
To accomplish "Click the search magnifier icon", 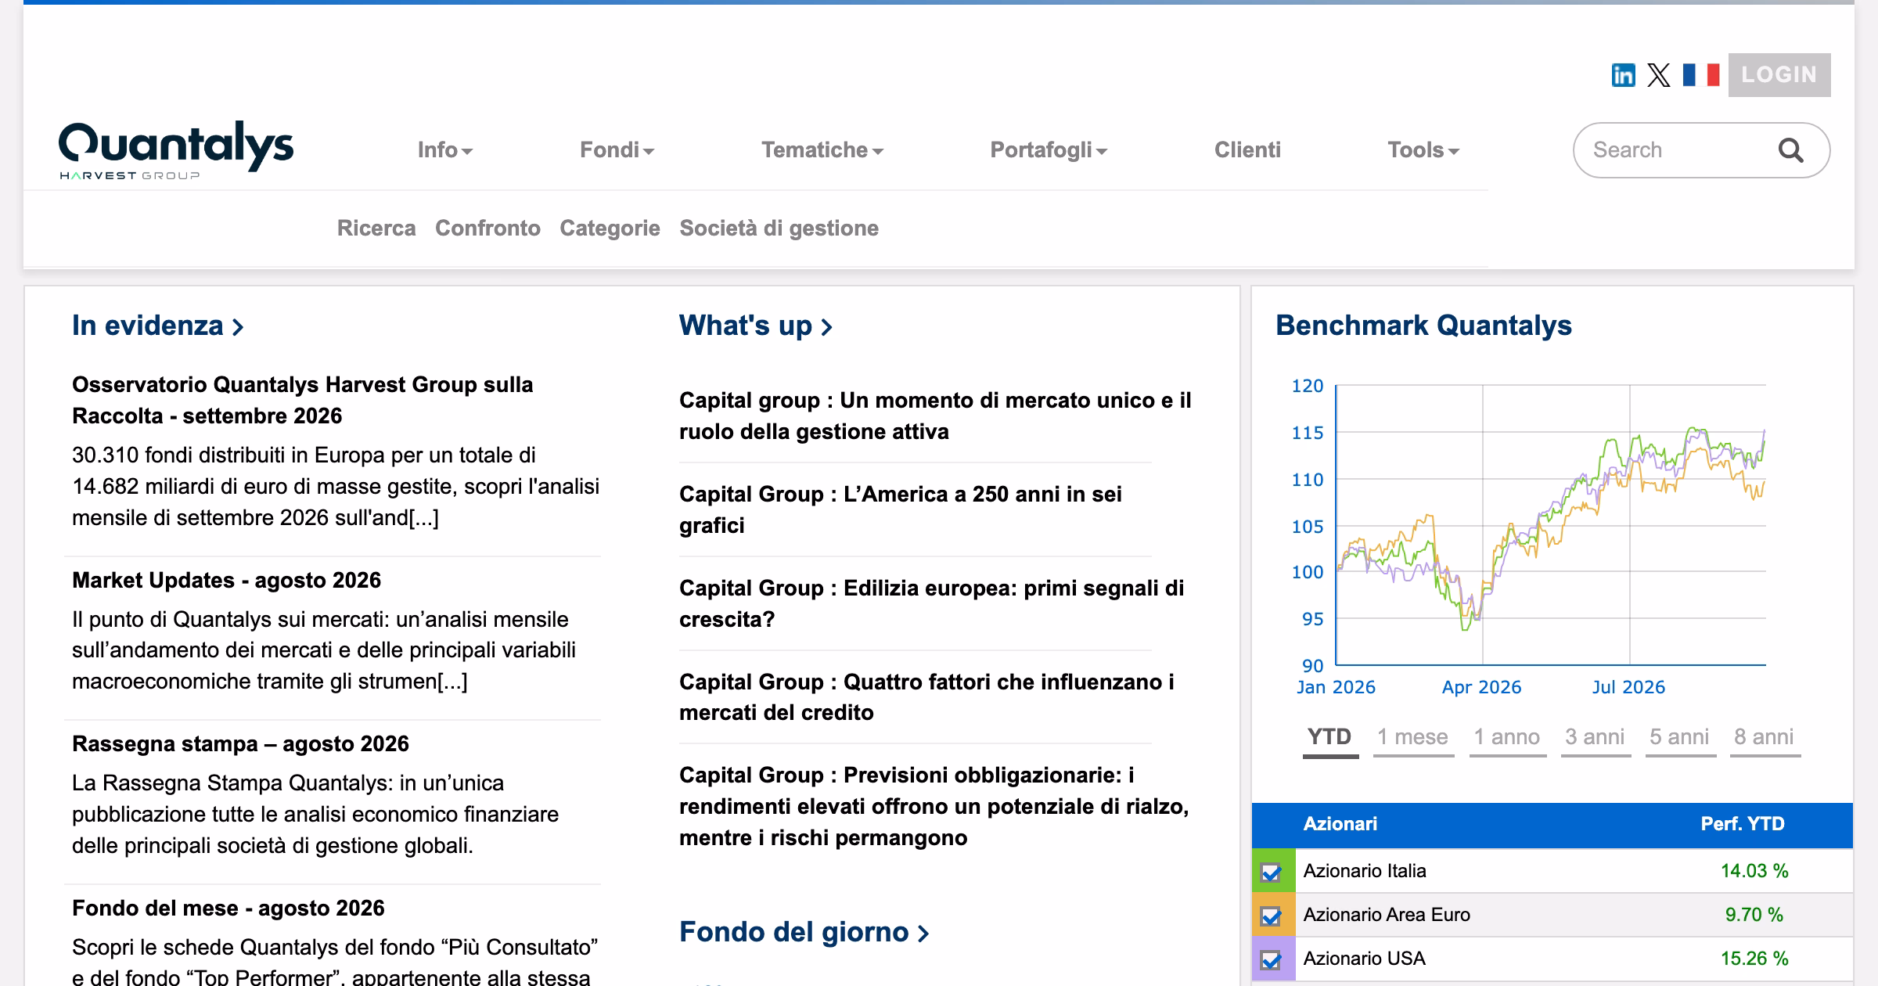I will tap(1790, 149).
